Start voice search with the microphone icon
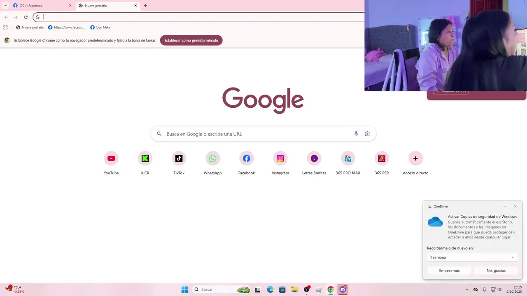 [356, 134]
